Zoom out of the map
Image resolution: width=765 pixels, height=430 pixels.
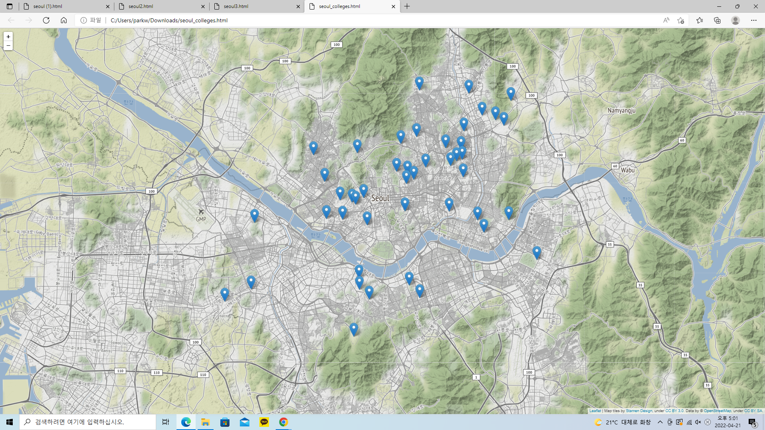8,46
